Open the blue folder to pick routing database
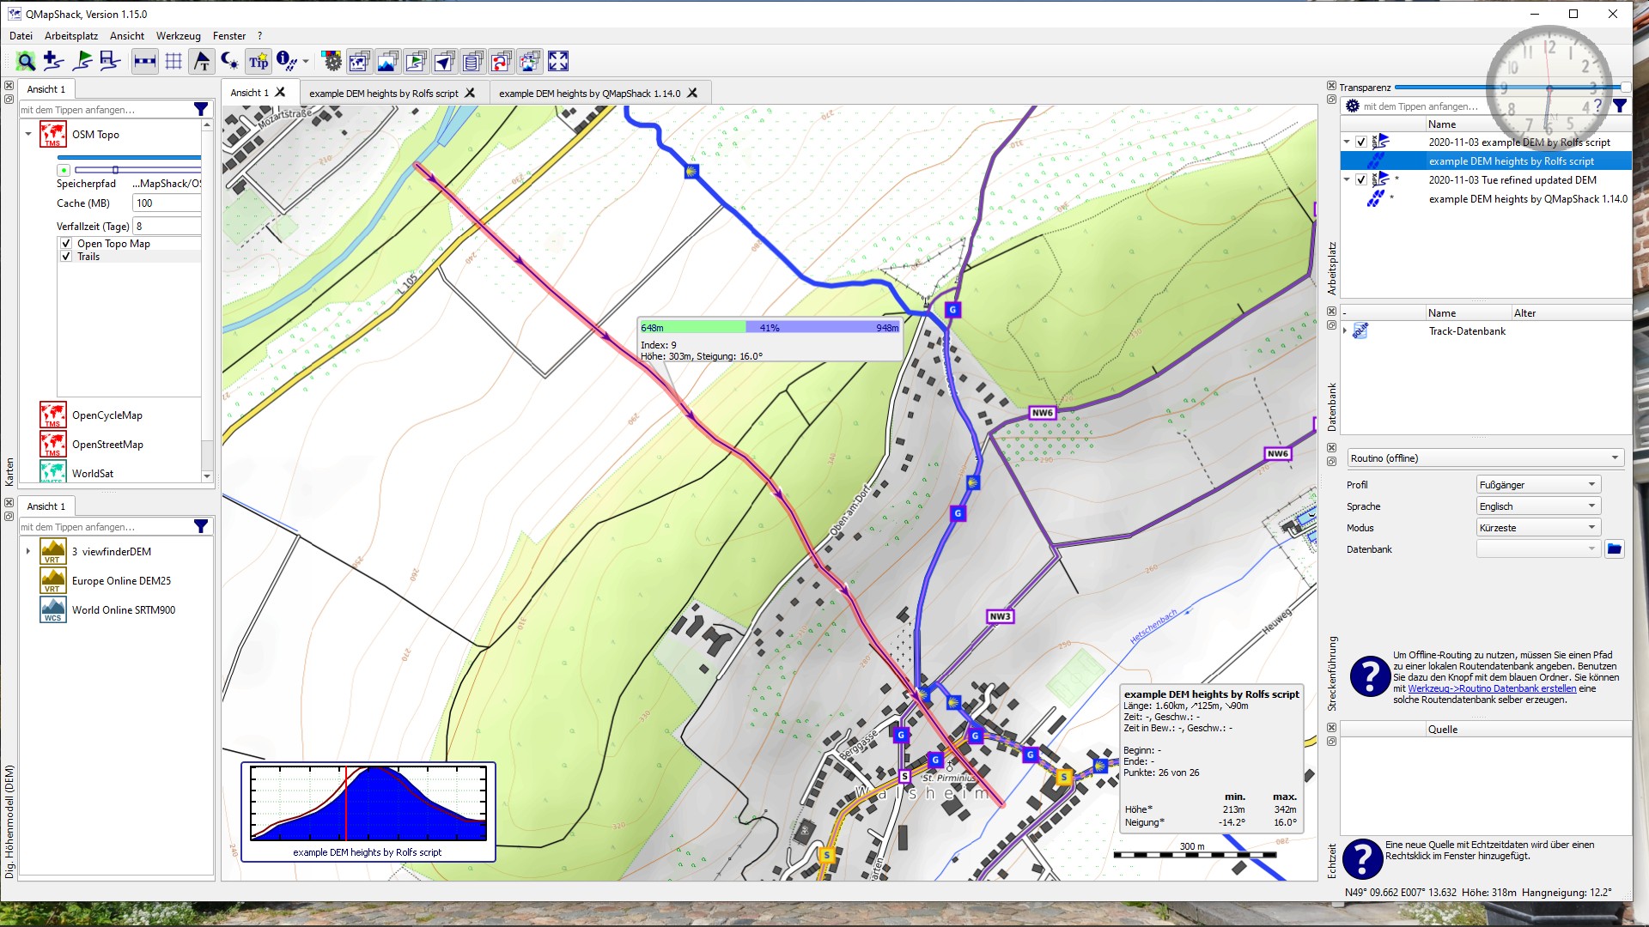 click(x=1615, y=549)
